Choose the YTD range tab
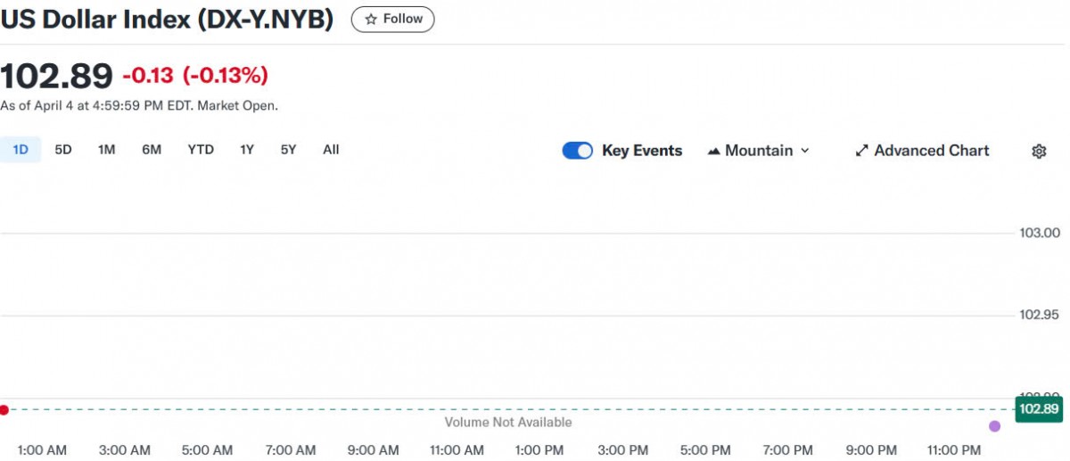This screenshot has height=461, width=1070. pyautogui.click(x=201, y=150)
